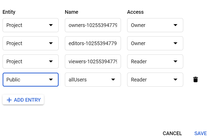Delete the allUsers public entry
Screen dimensions: 211x139
coord(196,80)
